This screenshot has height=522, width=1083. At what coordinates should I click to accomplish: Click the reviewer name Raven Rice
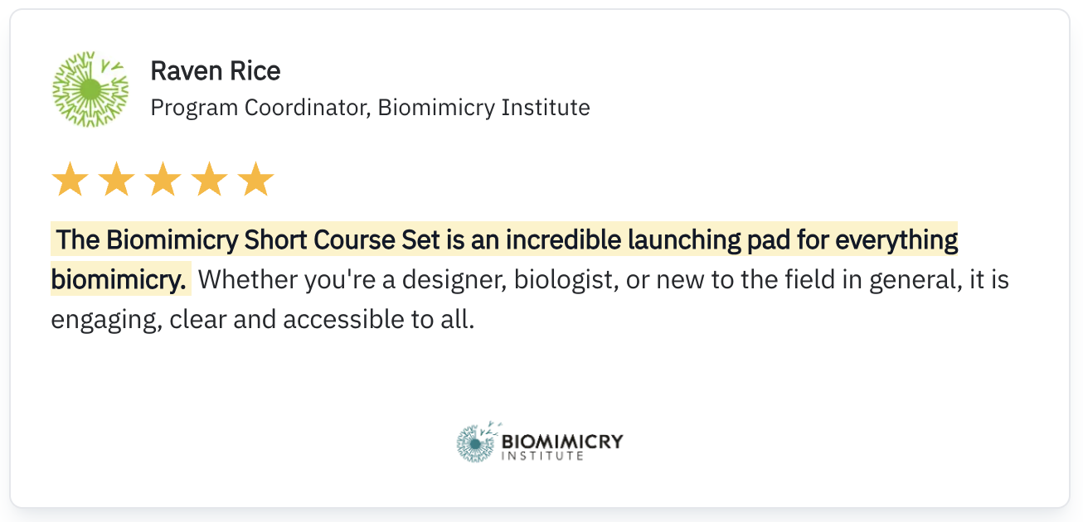pyautogui.click(x=216, y=72)
